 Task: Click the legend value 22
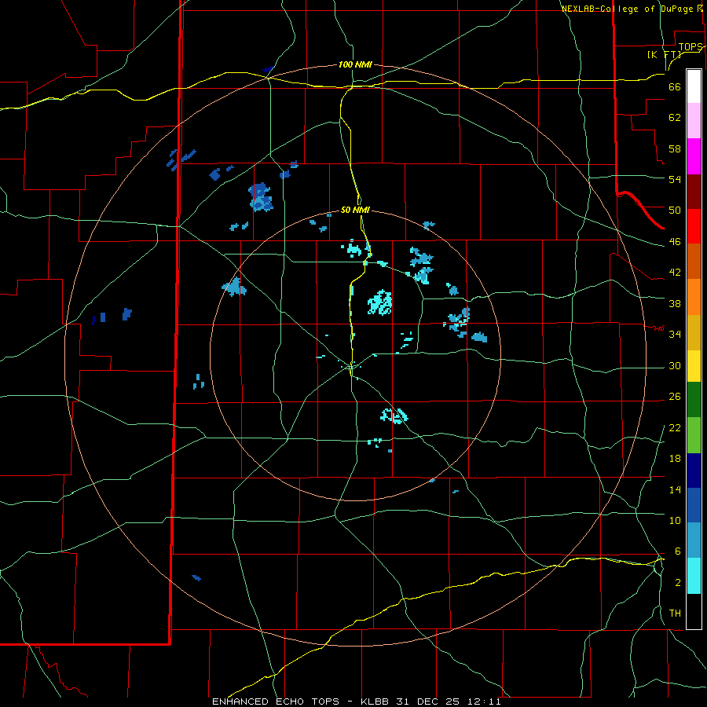pos(675,427)
